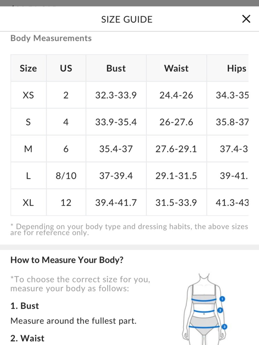Click the US column header
The width and height of the screenshot is (259, 345).
pyautogui.click(x=66, y=68)
